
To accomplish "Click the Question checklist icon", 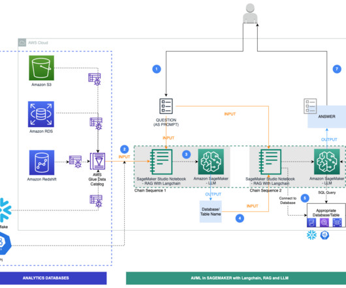I will point(166,106).
